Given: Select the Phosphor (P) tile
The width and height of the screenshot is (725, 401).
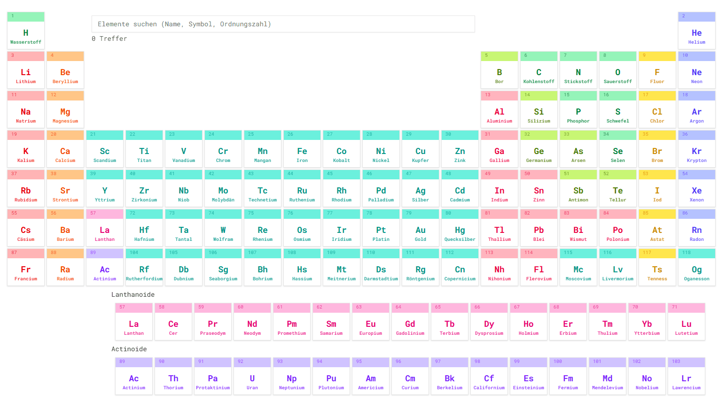Looking at the screenshot, I should 578,109.
